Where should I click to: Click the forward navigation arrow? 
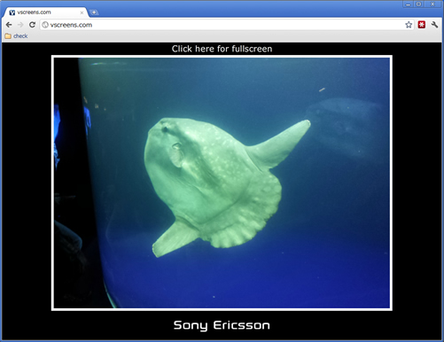[x=20, y=25]
